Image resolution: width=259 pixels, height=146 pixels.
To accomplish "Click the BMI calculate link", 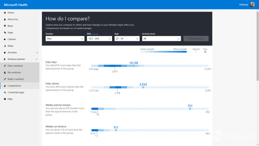I will (95, 34).
